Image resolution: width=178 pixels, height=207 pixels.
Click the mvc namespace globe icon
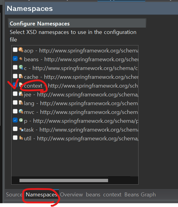tap(21, 111)
